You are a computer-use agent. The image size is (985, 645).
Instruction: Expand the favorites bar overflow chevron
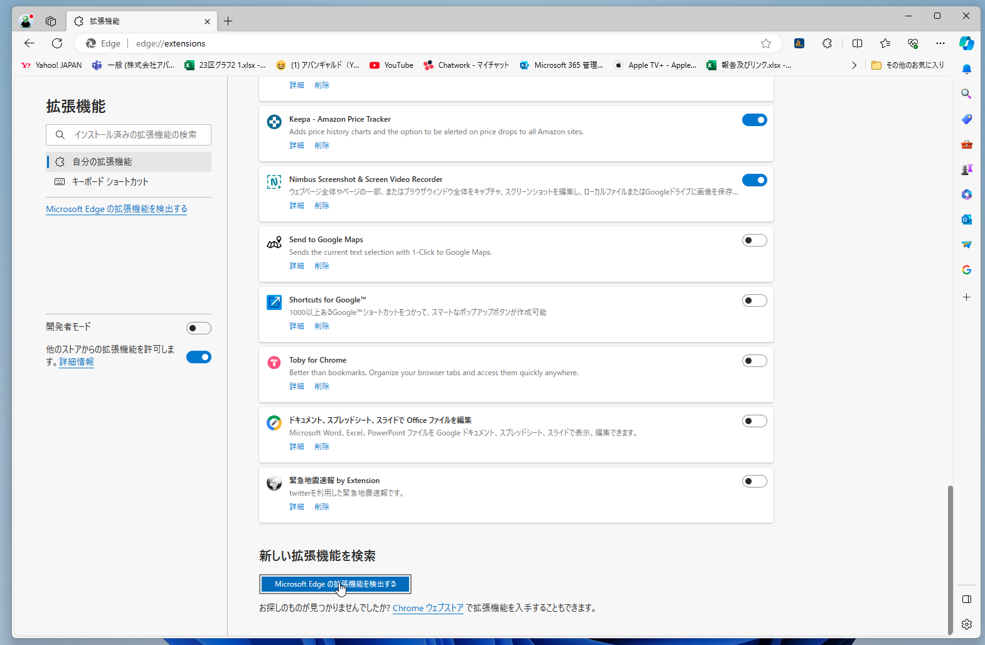[x=854, y=65]
